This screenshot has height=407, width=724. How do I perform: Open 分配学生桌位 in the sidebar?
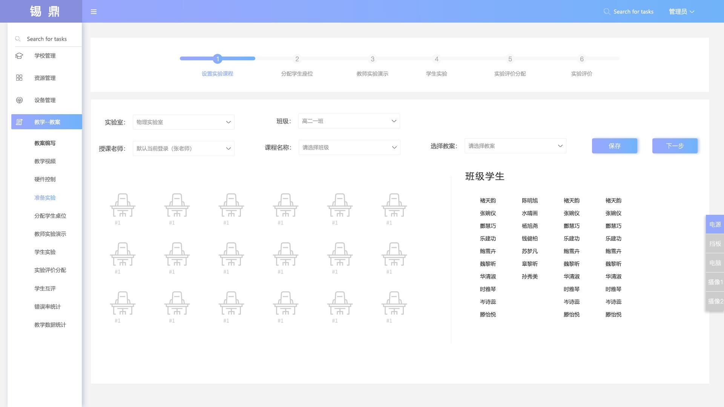click(50, 216)
